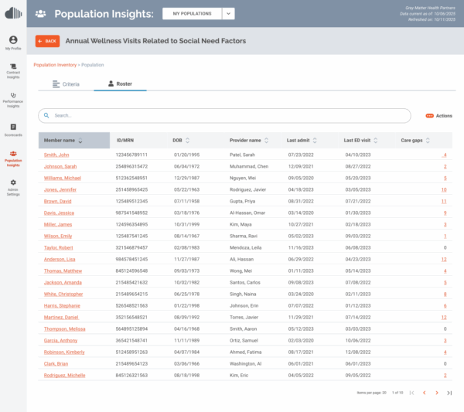Viewport: 464px width, 412px height.
Task: Go to next roster page
Action: [437, 393]
